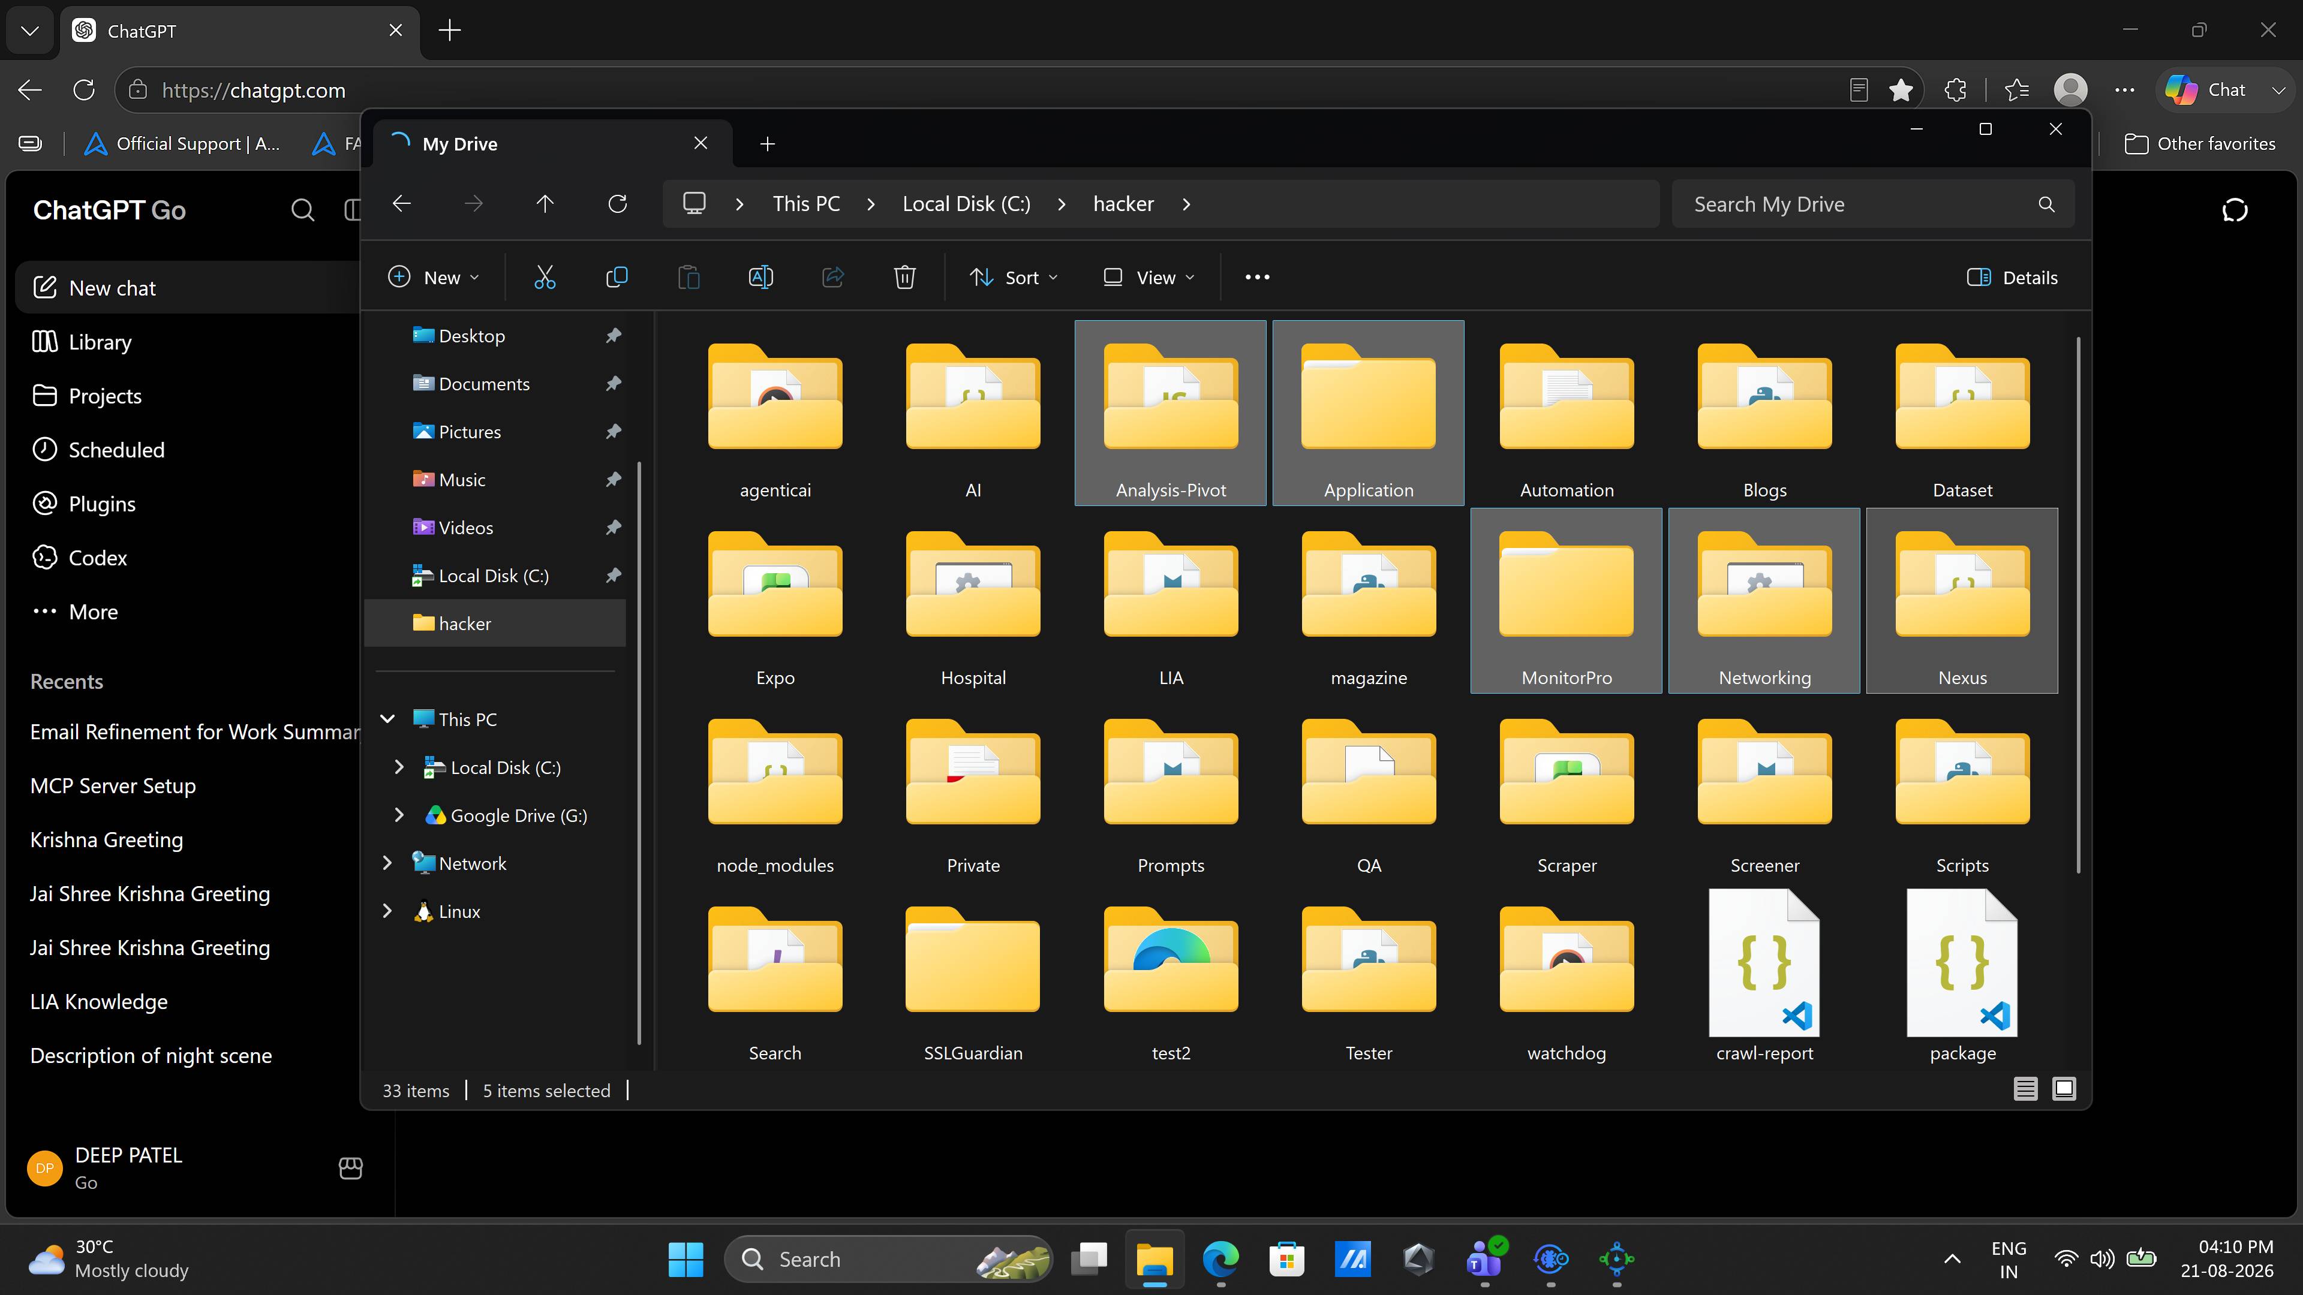Add a new Explorer tab
The width and height of the screenshot is (2303, 1295).
[x=767, y=144]
